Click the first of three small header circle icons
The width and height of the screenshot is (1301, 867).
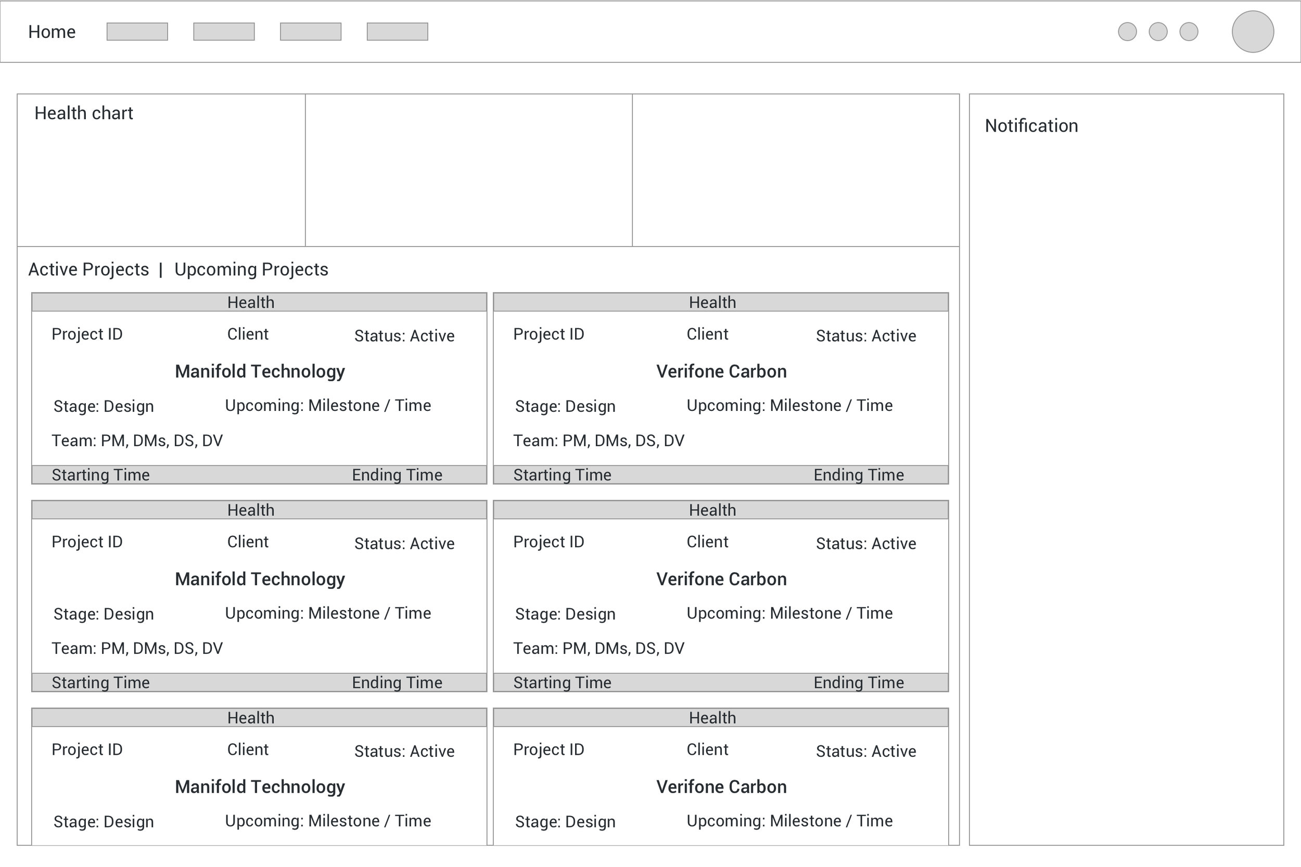tap(1127, 32)
